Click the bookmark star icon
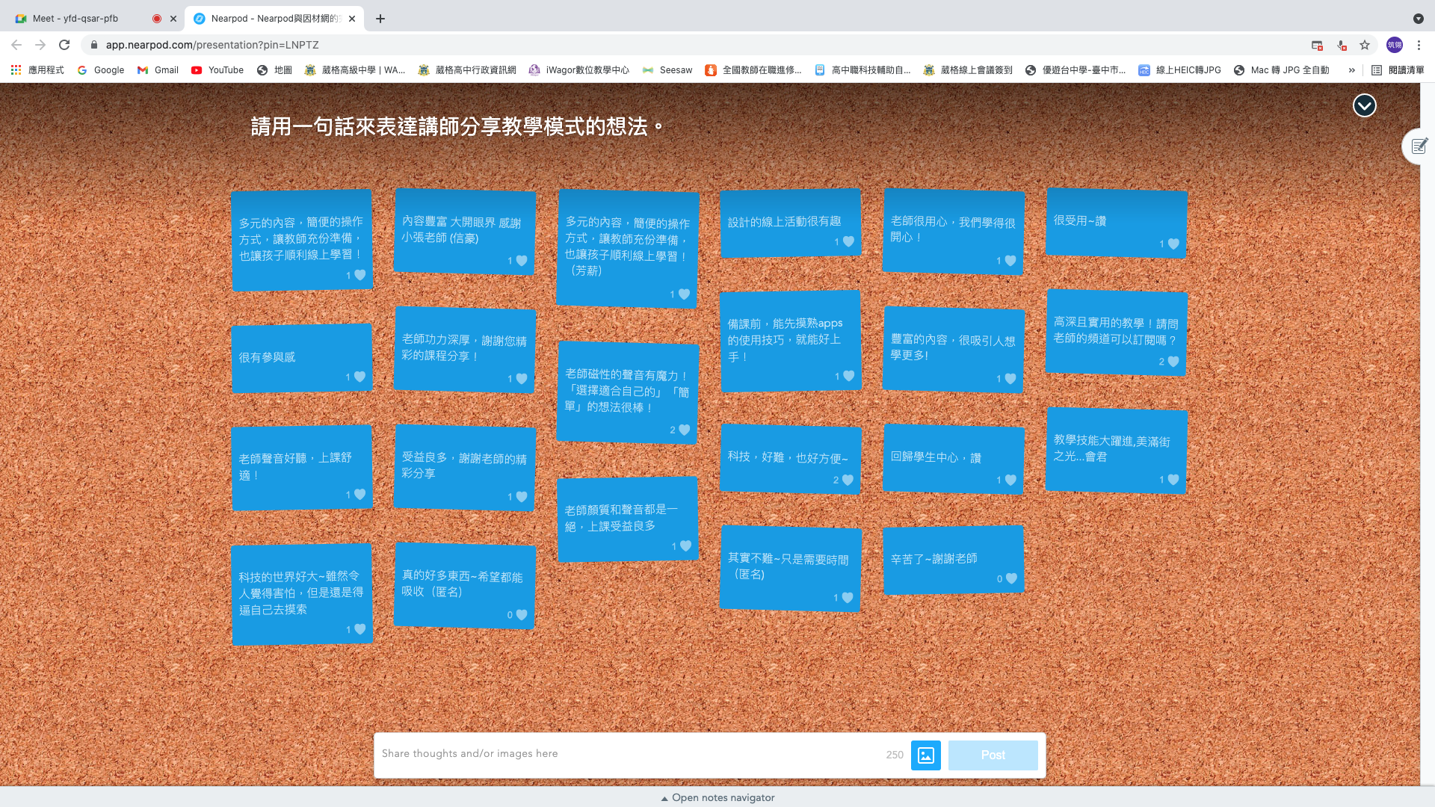 click(1365, 45)
